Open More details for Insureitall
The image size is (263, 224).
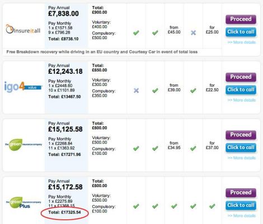(x=242, y=42)
